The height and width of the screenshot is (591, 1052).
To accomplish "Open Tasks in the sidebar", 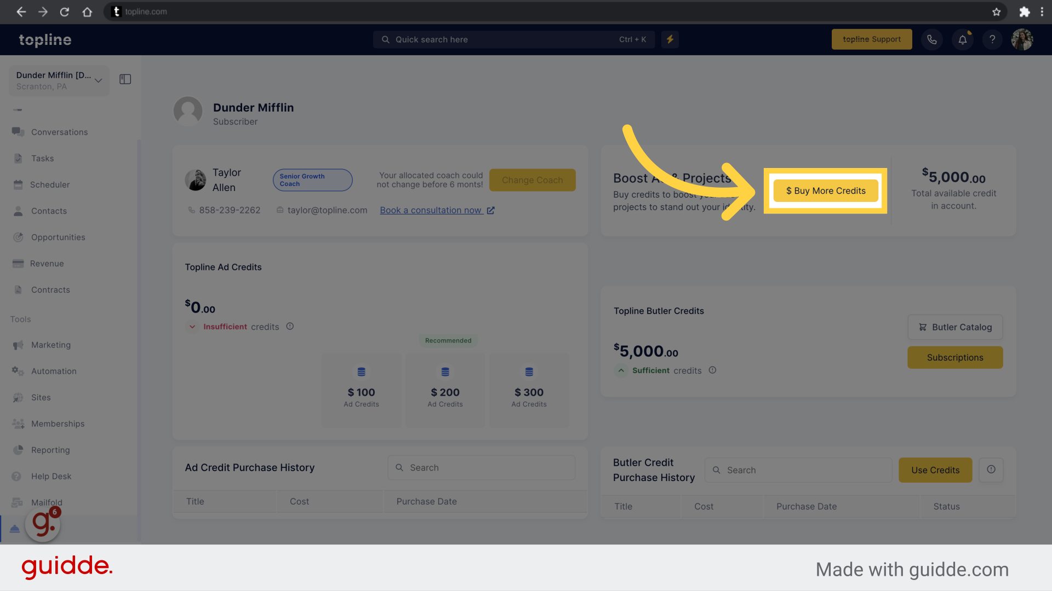I will 43,158.
